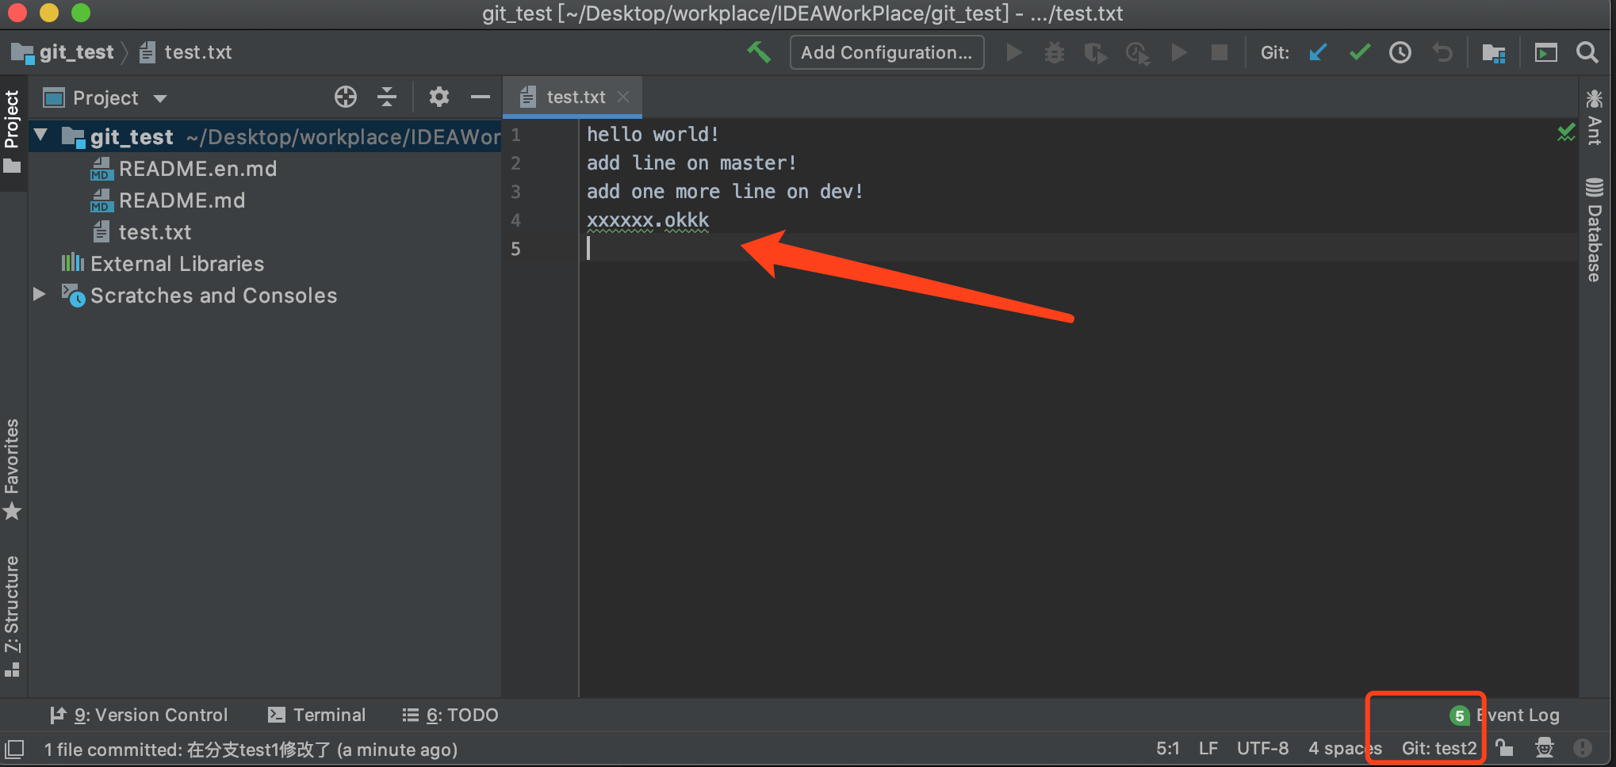Click the '1 file committed' status message

(x=251, y=750)
